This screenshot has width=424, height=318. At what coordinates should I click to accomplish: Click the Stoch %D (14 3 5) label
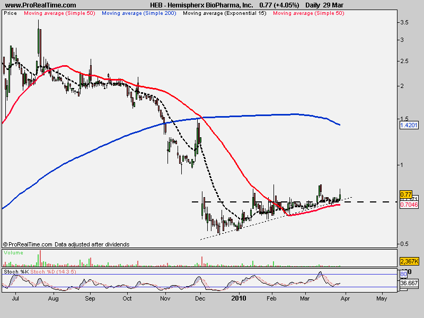[54, 271]
